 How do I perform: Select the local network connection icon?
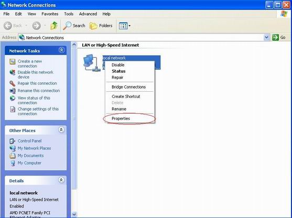point(92,63)
